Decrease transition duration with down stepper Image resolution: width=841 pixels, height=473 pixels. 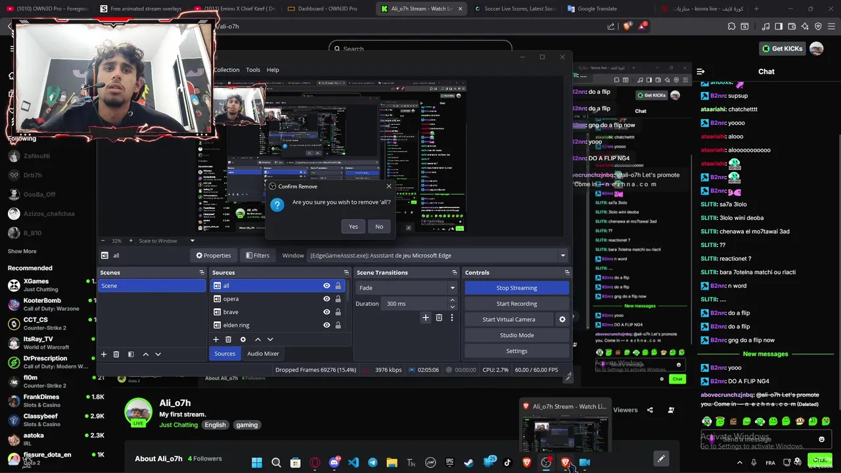point(452,307)
